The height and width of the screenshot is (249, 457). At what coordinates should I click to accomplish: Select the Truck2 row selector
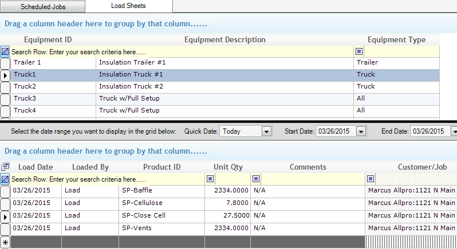tap(5, 87)
